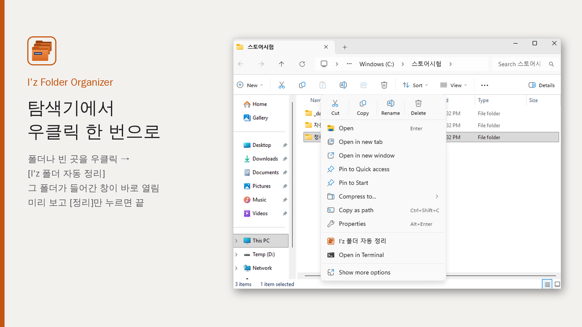This screenshot has width=582, height=327.
Task: Toggle the Details pane button
Action: point(542,85)
